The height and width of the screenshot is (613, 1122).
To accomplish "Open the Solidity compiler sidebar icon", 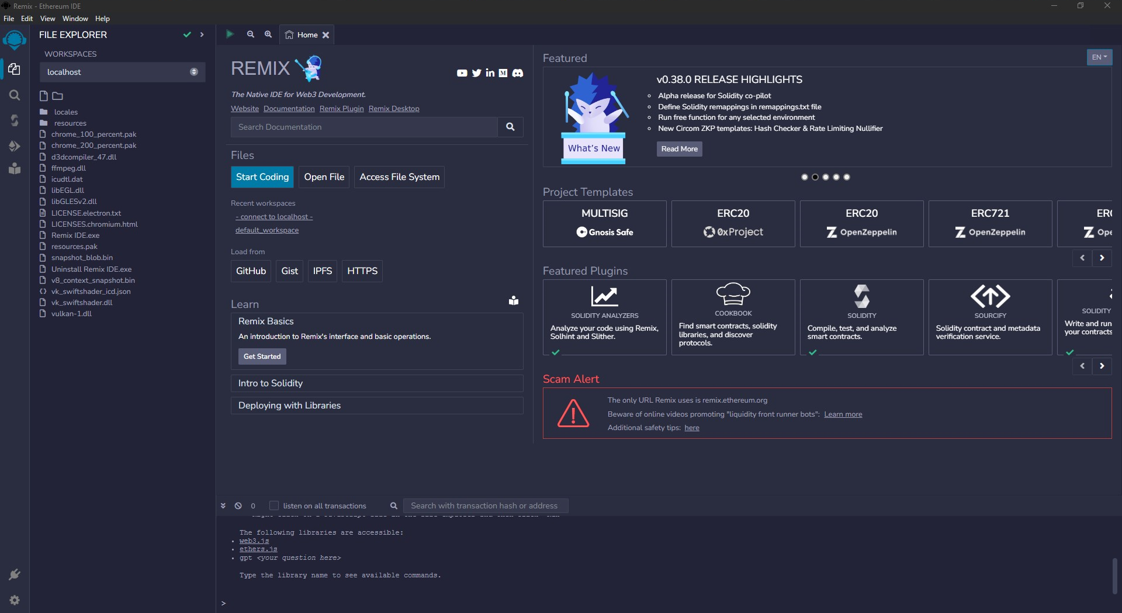I will click(x=15, y=120).
